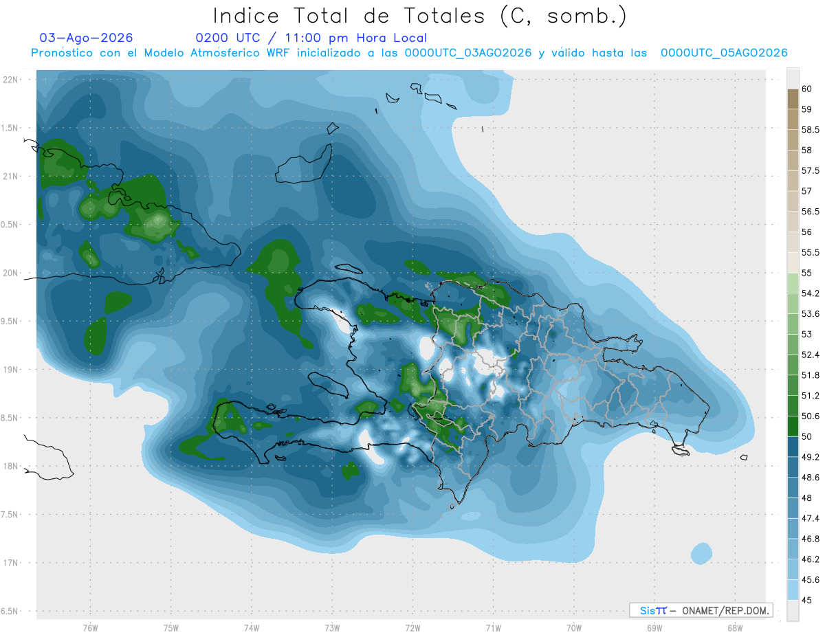Click the "6.5N" latitude axis label

click(10, 611)
